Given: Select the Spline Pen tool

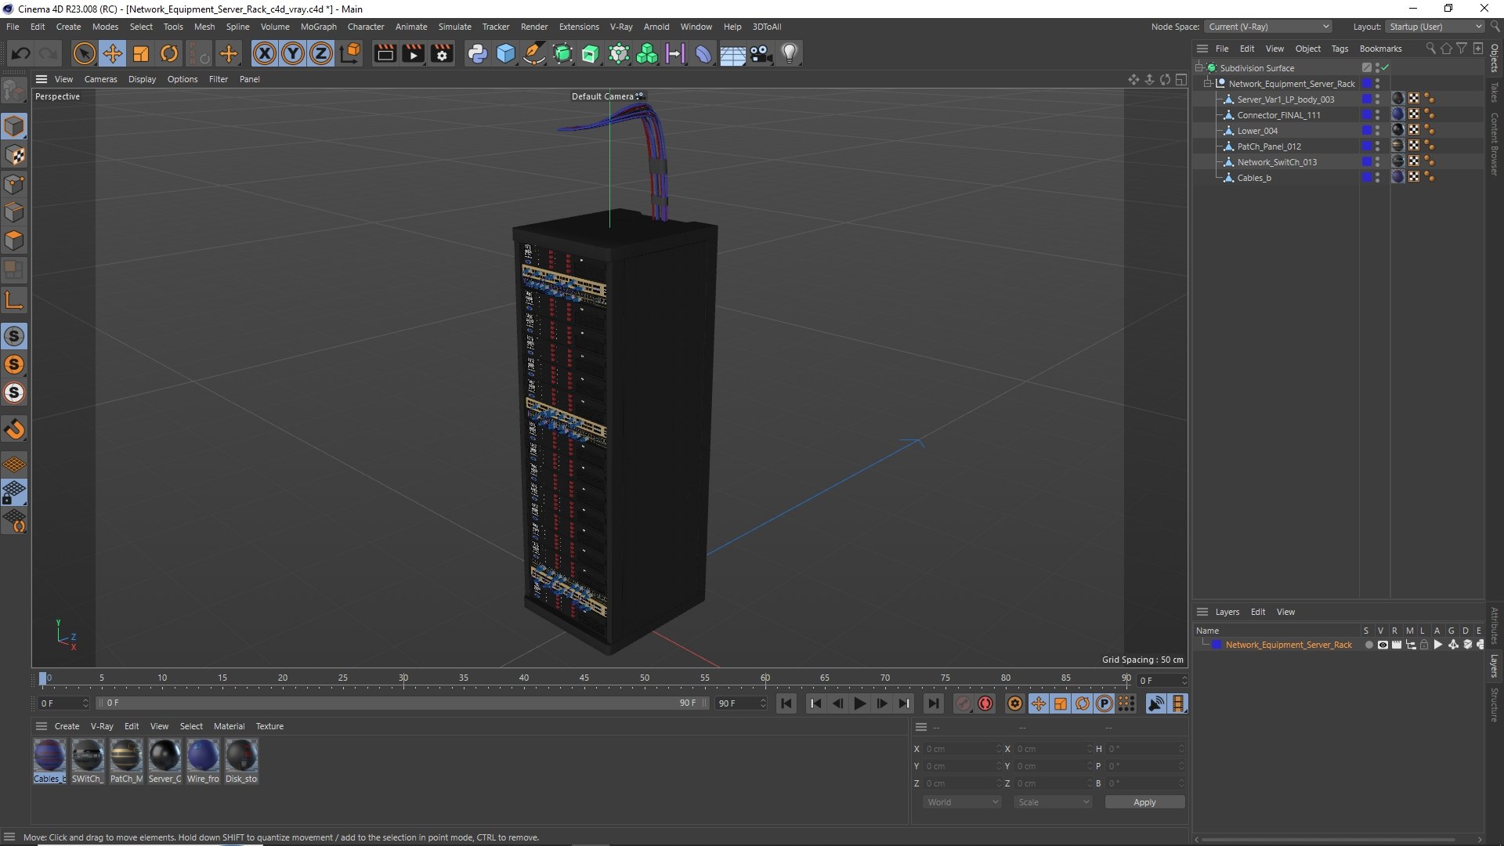Looking at the screenshot, I should [x=534, y=53].
